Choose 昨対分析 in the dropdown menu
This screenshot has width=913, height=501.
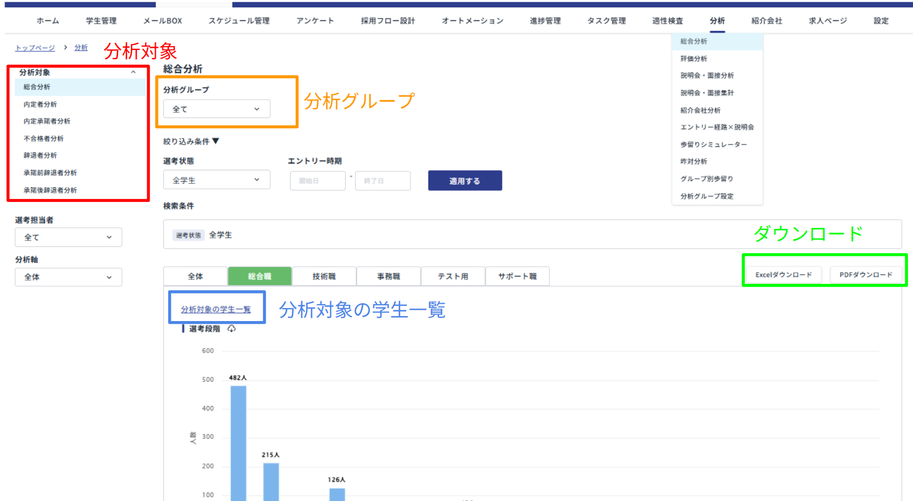click(x=717, y=162)
